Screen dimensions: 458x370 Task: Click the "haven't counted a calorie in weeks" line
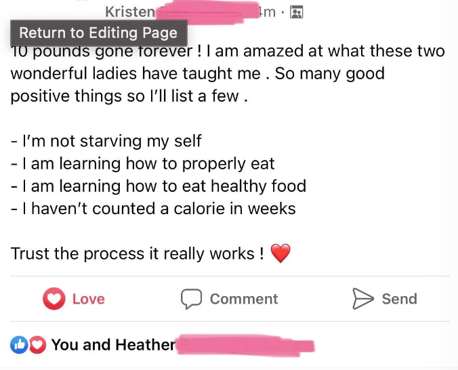pyautogui.click(x=153, y=208)
